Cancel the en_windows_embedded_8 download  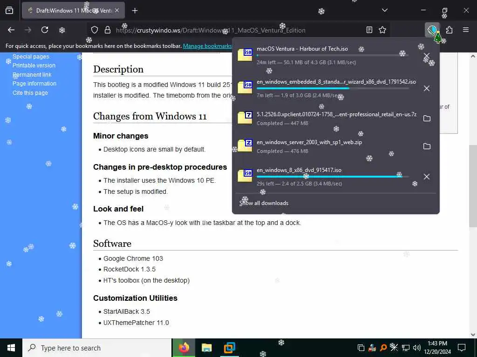pyautogui.click(x=427, y=88)
